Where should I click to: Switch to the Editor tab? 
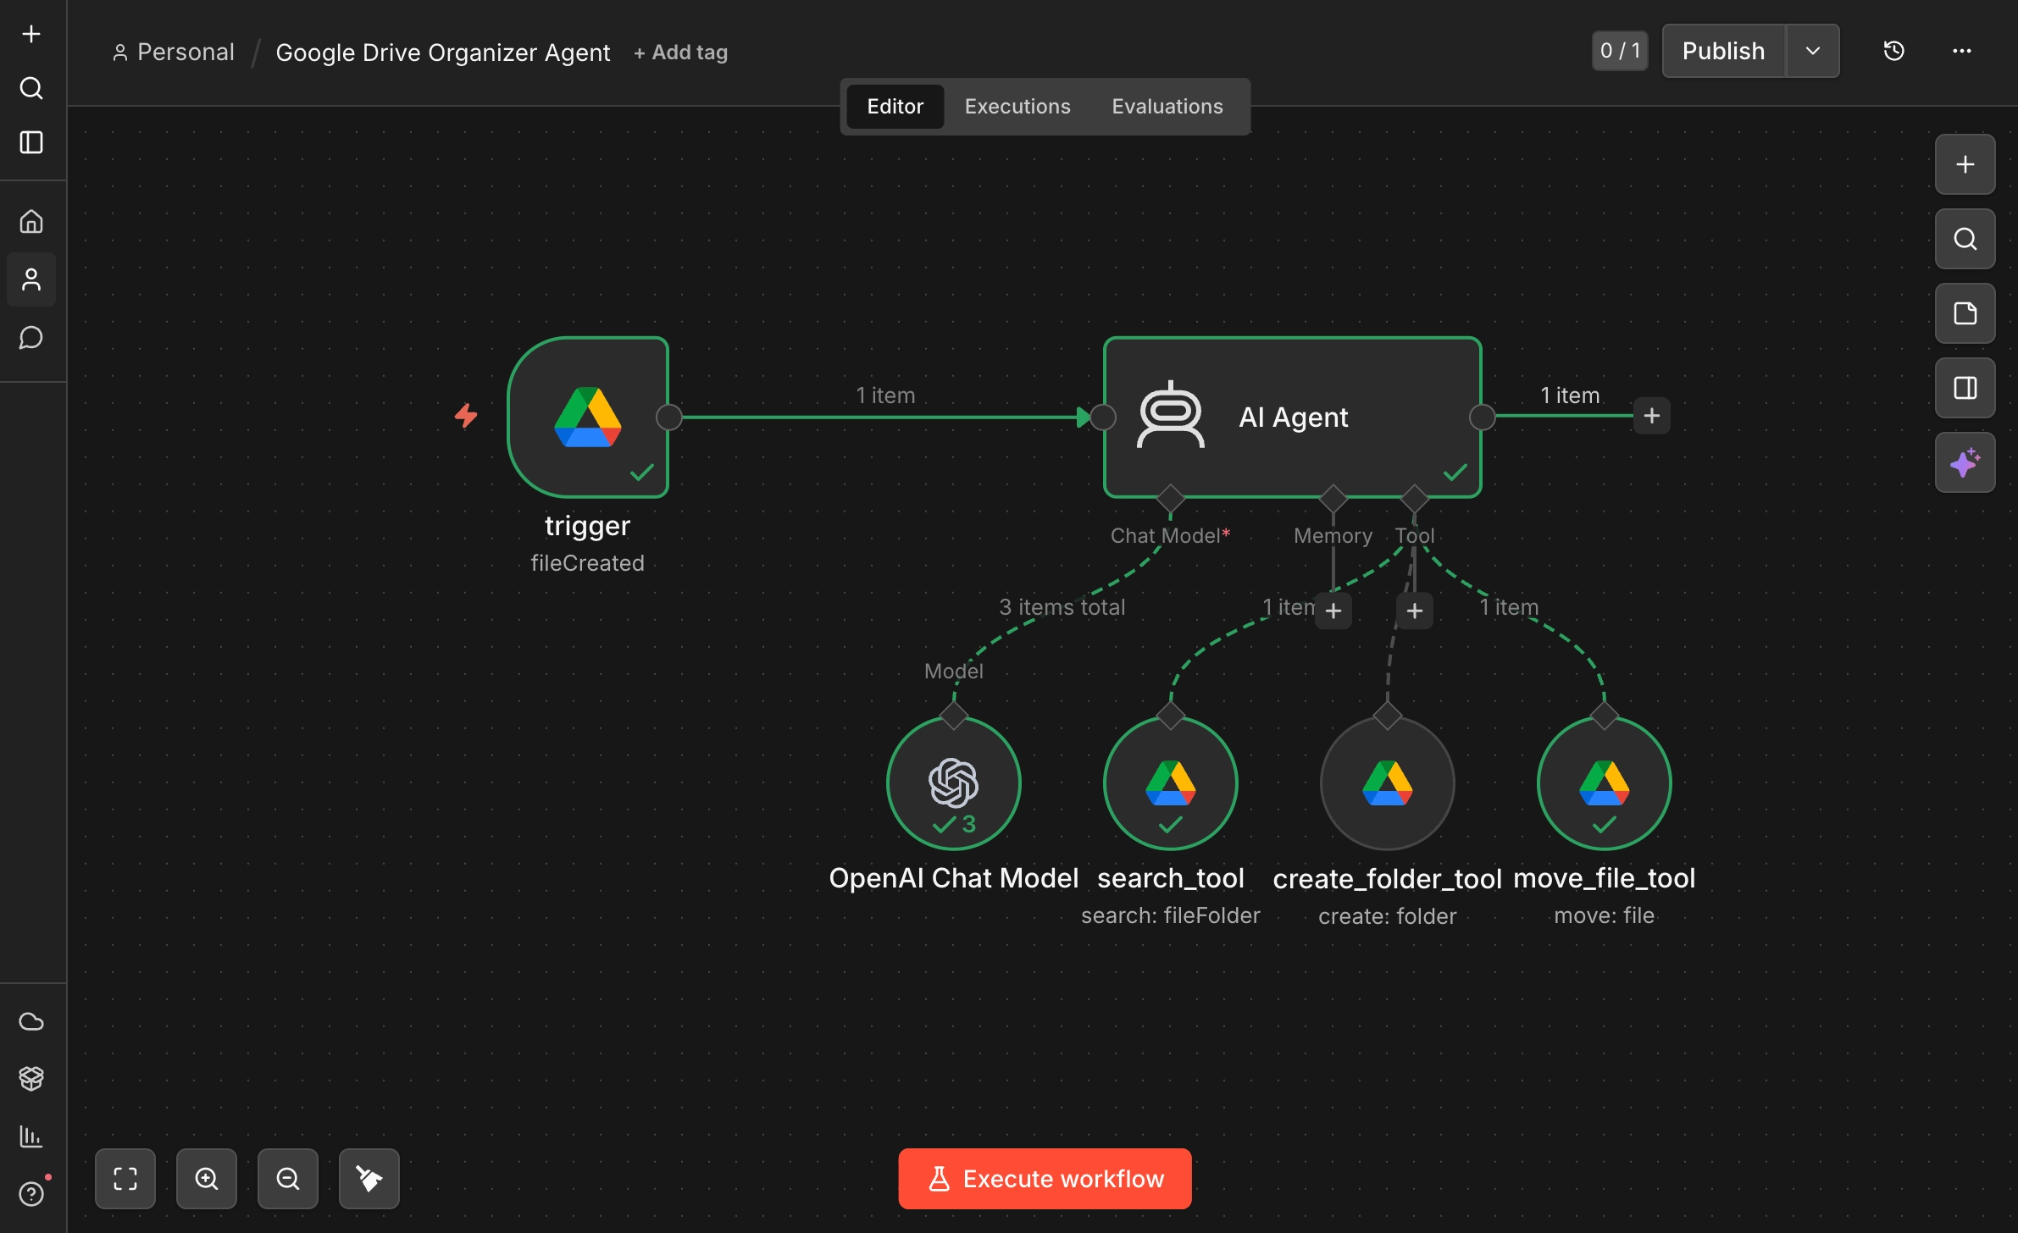coord(895,107)
